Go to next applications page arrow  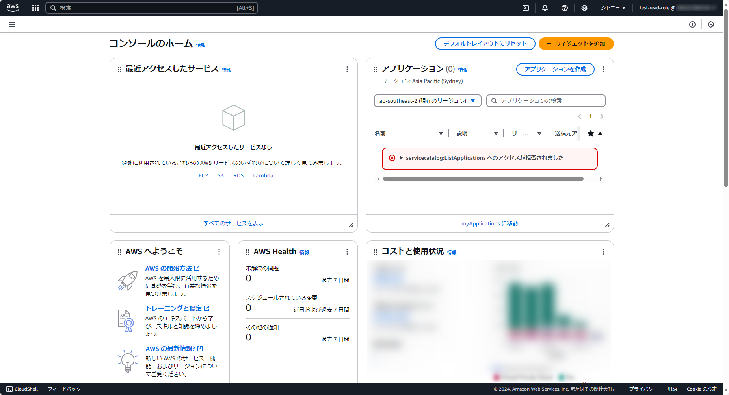pyautogui.click(x=602, y=116)
